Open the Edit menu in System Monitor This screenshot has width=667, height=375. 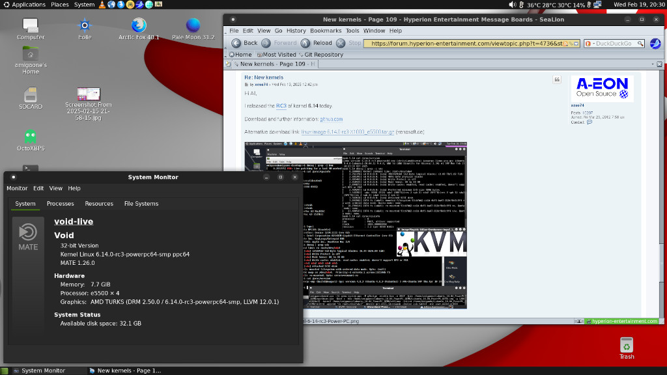click(x=38, y=188)
